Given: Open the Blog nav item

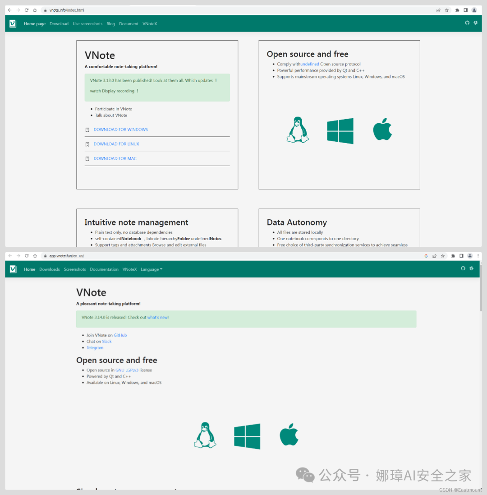Looking at the screenshot, I should [x=111, y=23].
